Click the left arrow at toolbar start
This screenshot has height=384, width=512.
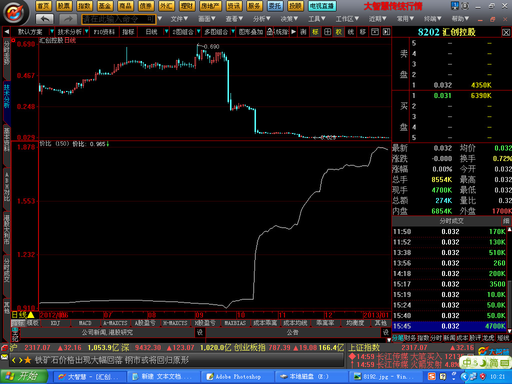[6, 31]
